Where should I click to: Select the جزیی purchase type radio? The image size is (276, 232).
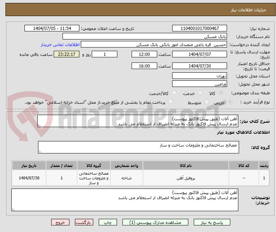pyautogui.click(x=230, y=102)
